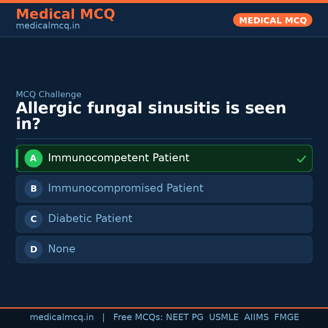
Task: Click the orange divider line above the footer
Action: [x=164, y=307]
